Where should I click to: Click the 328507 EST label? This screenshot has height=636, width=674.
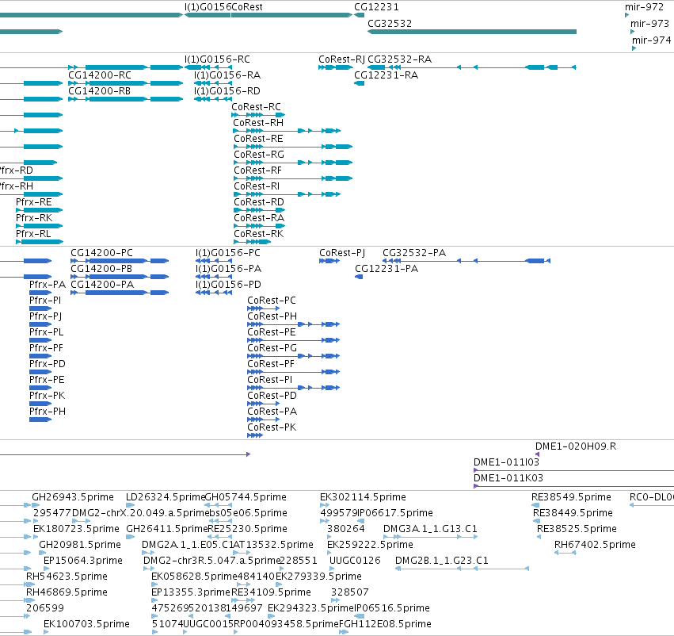pyautogui.click(x=350, y=592)
